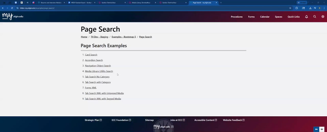
Task: Close the Page Search browser tab
Action: click(216, 3)
